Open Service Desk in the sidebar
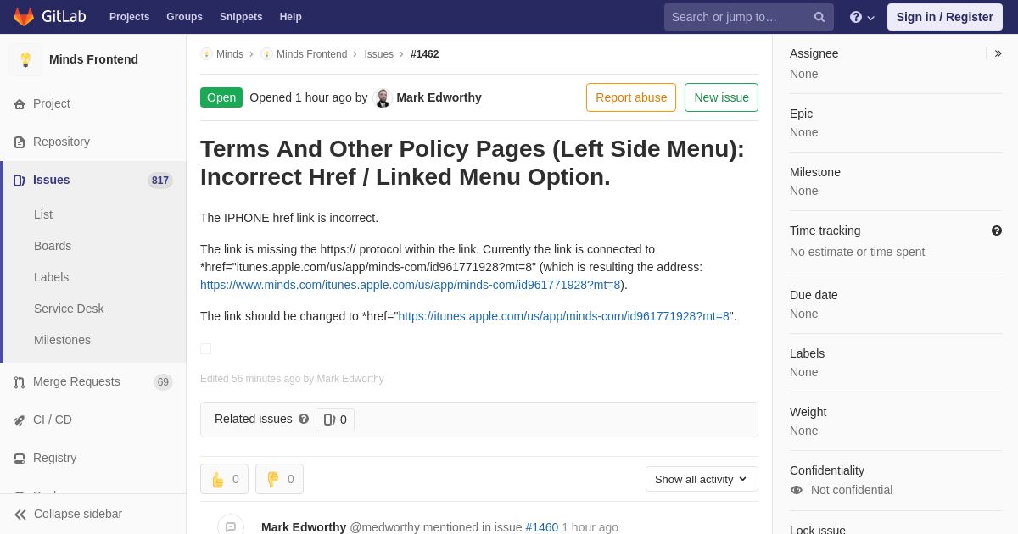This screenshot has height=534, width=1018. pyautogui.click(x=69, y=309)
